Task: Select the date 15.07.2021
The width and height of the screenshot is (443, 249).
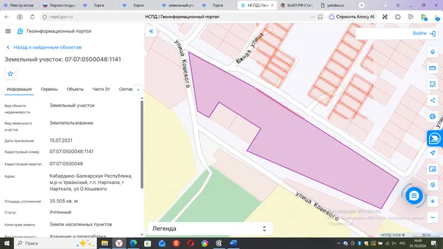Action: click(61, 140)
